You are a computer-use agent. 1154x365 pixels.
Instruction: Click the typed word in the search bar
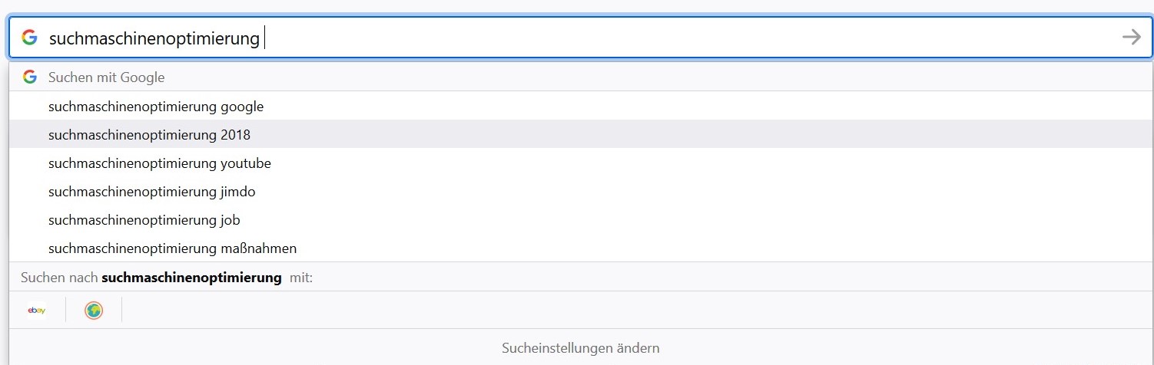point(154,38)
